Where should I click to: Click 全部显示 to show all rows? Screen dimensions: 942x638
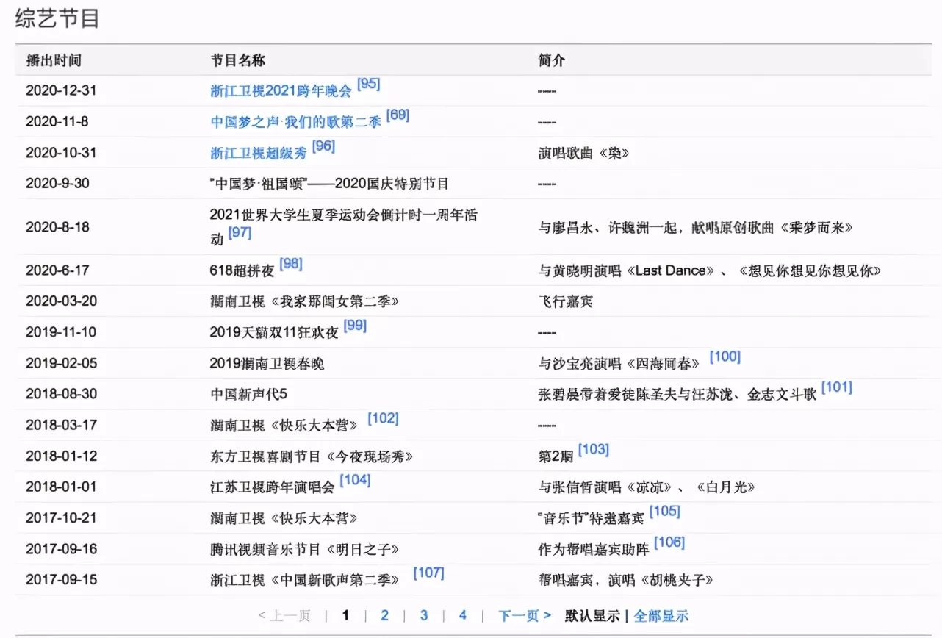pyautogui.click(x=661, y=616)
